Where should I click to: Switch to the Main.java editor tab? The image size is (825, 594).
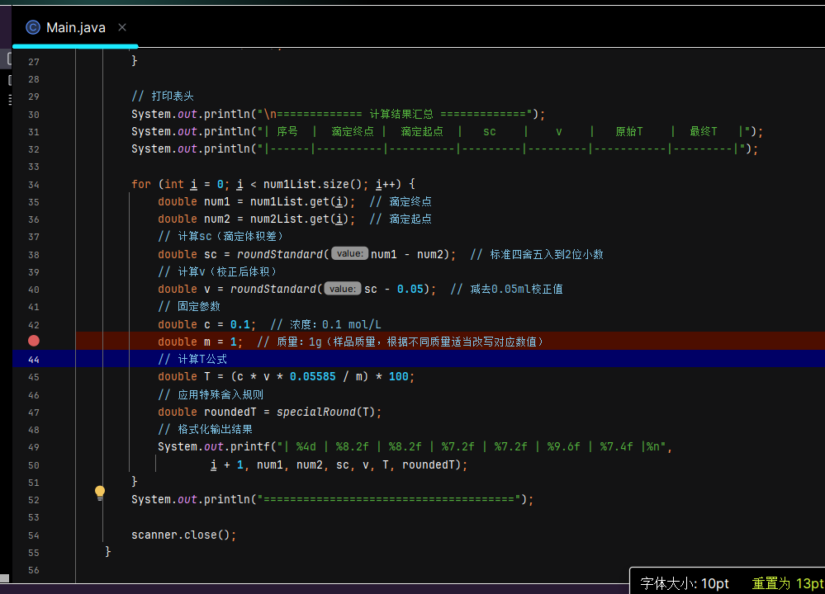coord(75,27)
